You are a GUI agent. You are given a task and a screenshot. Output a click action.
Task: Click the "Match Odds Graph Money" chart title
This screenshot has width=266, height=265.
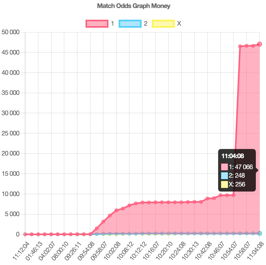pos(134,6)
